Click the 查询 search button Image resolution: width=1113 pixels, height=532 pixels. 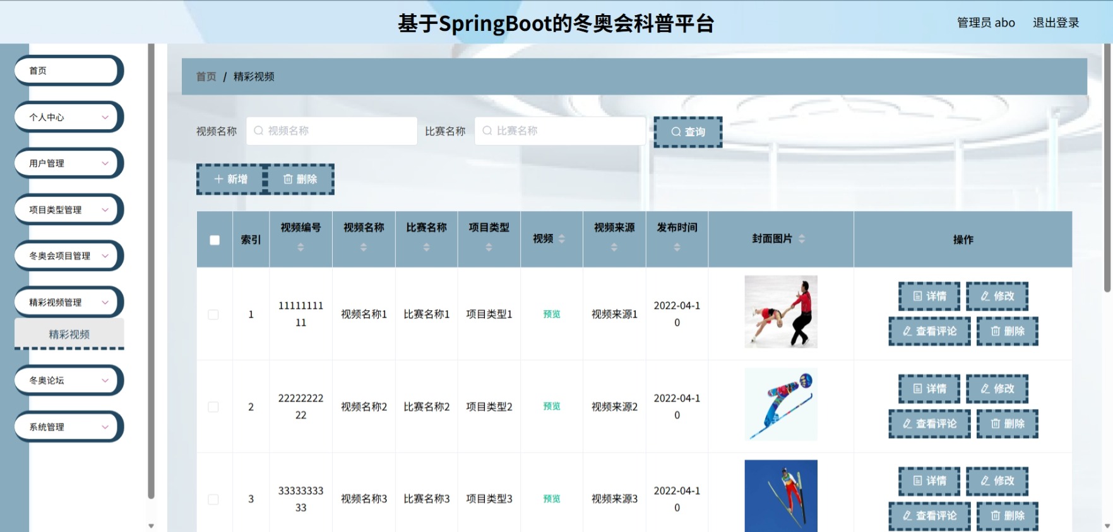(688, 132)
